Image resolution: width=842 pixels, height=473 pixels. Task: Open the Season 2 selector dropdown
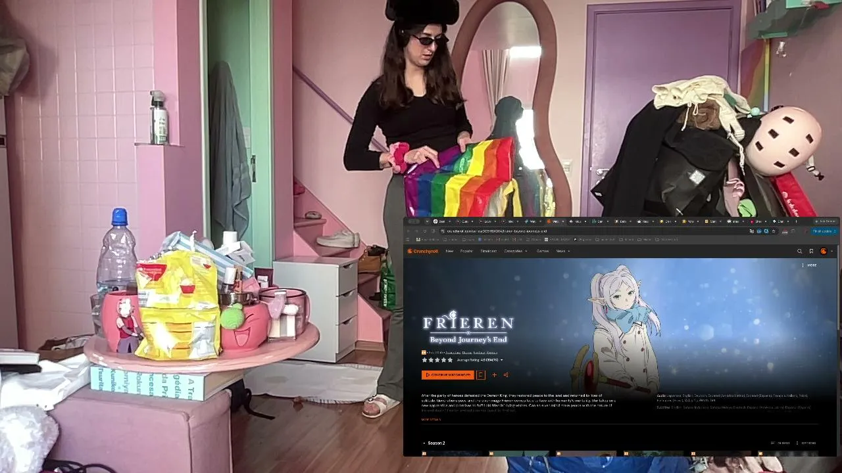tap(434, 443)
